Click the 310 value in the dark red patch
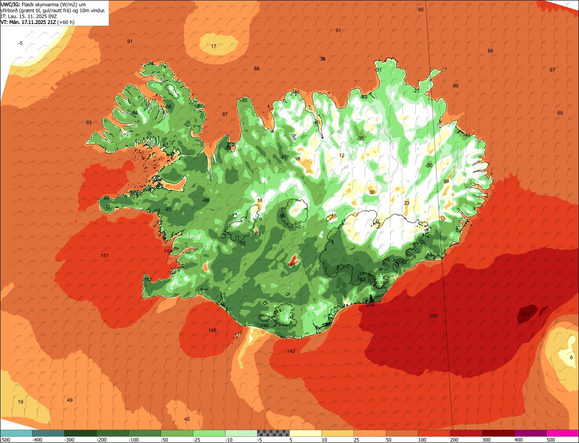 pyautogui.click(x=525, y=314)
